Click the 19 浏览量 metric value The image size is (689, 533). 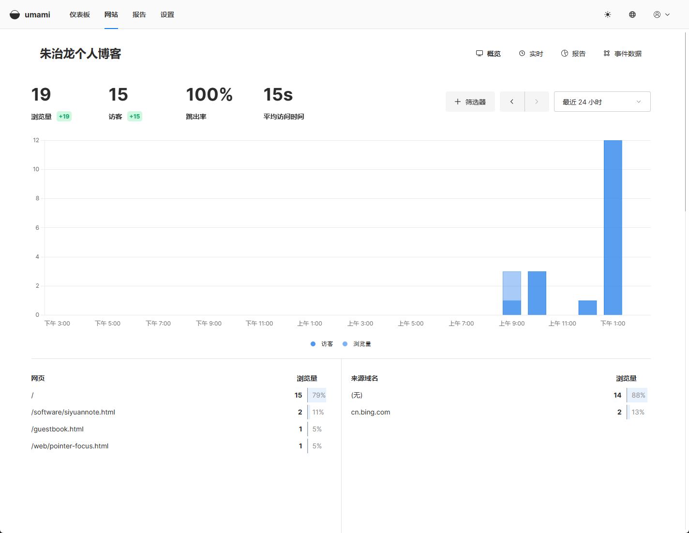pos(41,94)
